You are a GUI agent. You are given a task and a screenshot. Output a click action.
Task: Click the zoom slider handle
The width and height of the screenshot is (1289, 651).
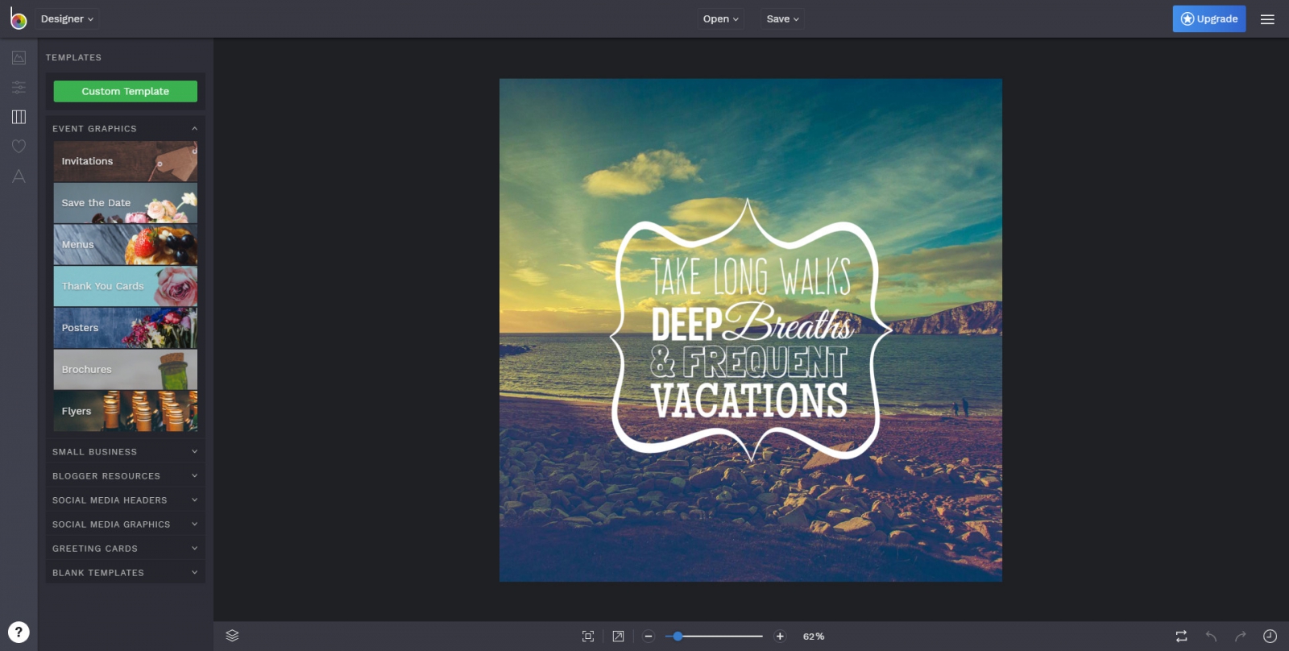point(678,636)
